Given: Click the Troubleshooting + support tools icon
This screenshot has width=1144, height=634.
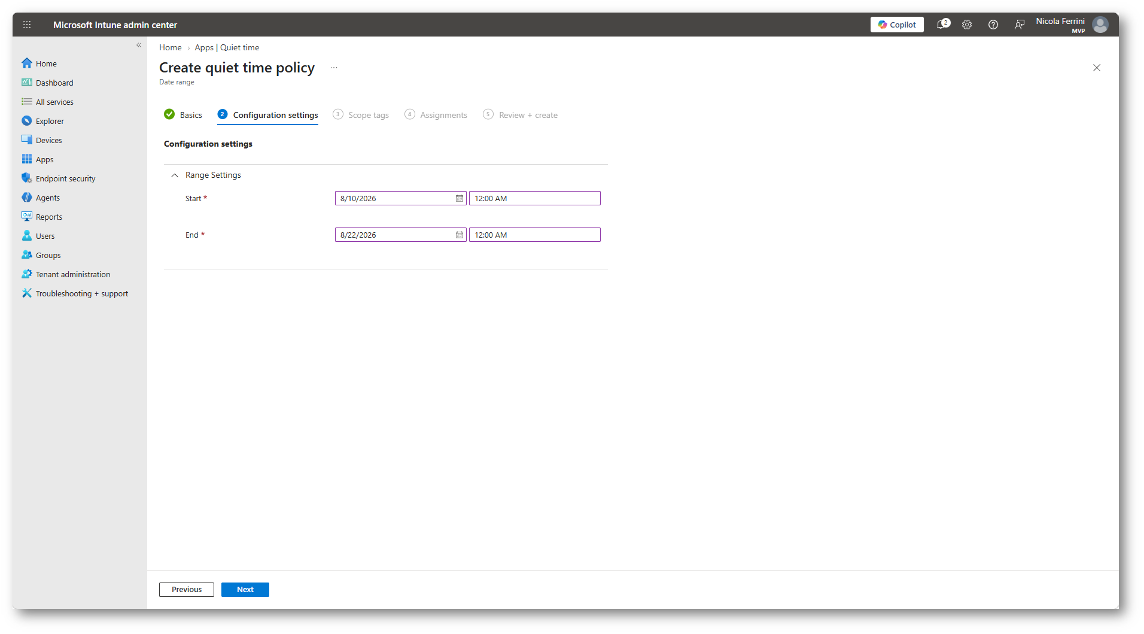Looking at the screenshot, I should coord(27,293).
